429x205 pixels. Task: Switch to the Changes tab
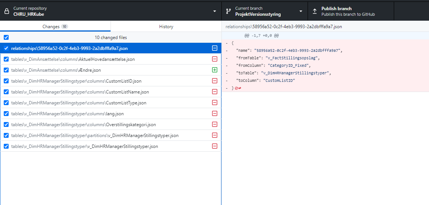55,27
